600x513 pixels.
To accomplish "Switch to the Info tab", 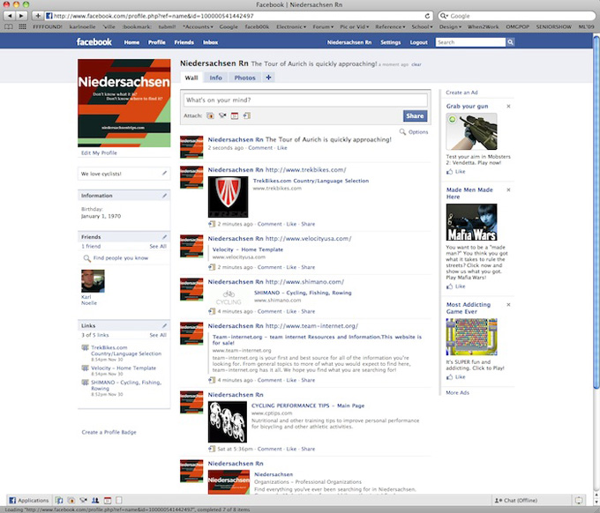I will [x=215, y=78].
